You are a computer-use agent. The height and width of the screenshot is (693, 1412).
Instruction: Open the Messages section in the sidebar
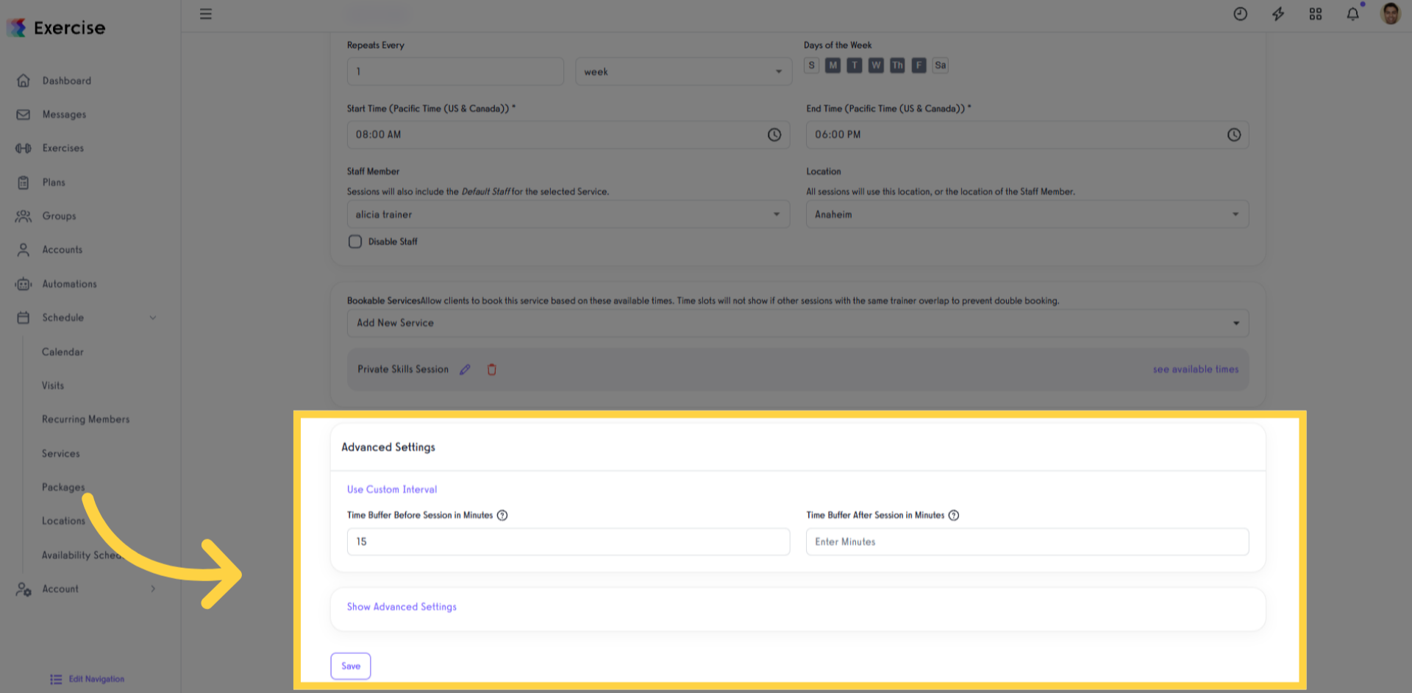point(64,114)
